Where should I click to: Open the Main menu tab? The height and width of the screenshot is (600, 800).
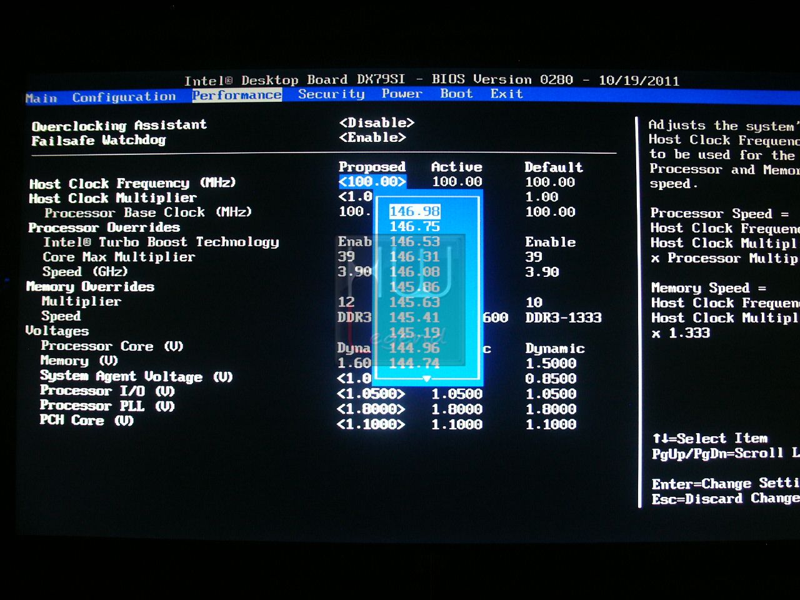[41, 98]
